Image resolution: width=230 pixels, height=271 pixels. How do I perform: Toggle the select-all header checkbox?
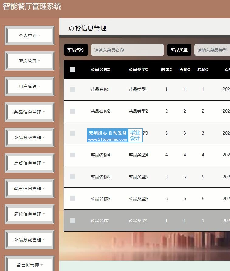pyautogui.click(x=73, y=70)
